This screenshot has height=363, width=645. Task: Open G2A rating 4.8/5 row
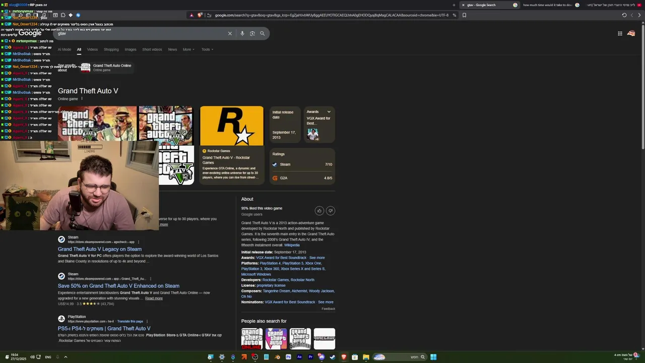click(x=302, y=178)
